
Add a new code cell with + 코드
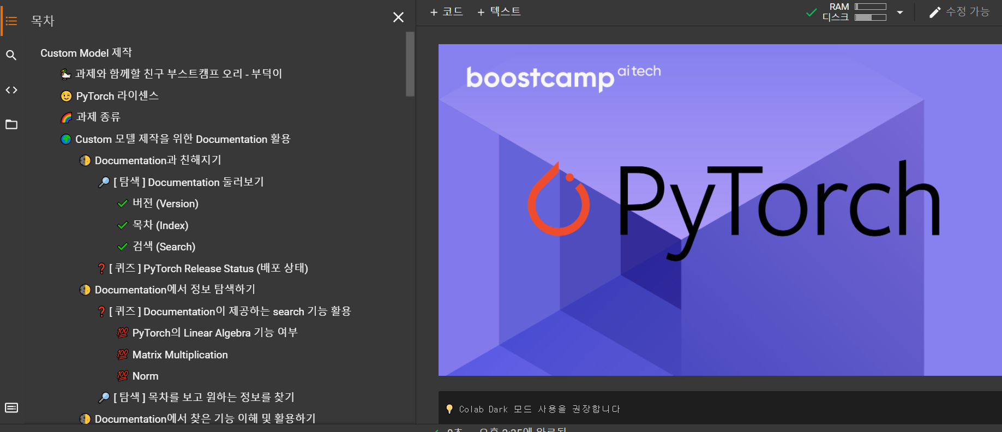click(x=446, y=11)
